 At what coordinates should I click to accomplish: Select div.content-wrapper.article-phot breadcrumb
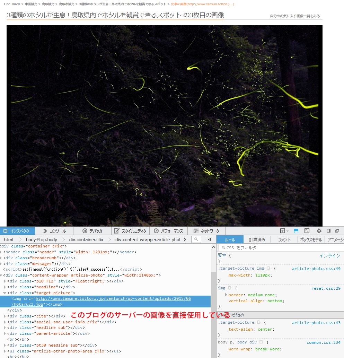148,239
